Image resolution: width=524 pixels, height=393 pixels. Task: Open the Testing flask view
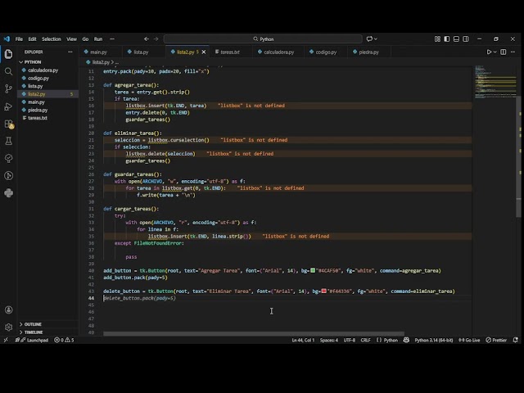(8, 141)
